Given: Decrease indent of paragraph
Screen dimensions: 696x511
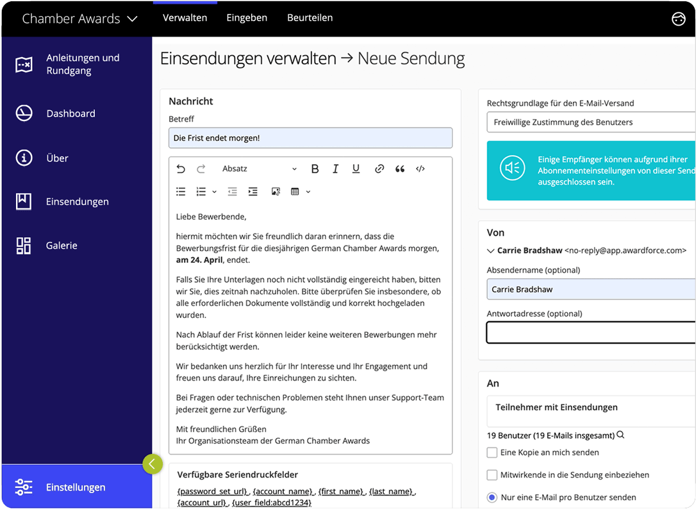Looking at the screenshot, I should coord(232,191).
